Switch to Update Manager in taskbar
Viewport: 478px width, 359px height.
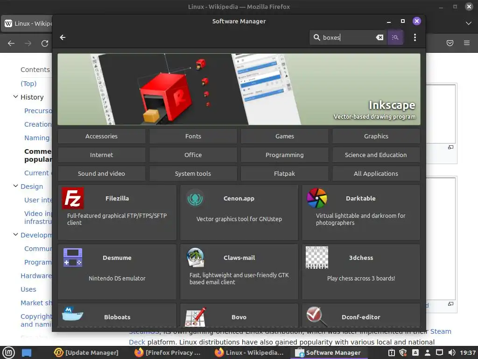point(86,353)
